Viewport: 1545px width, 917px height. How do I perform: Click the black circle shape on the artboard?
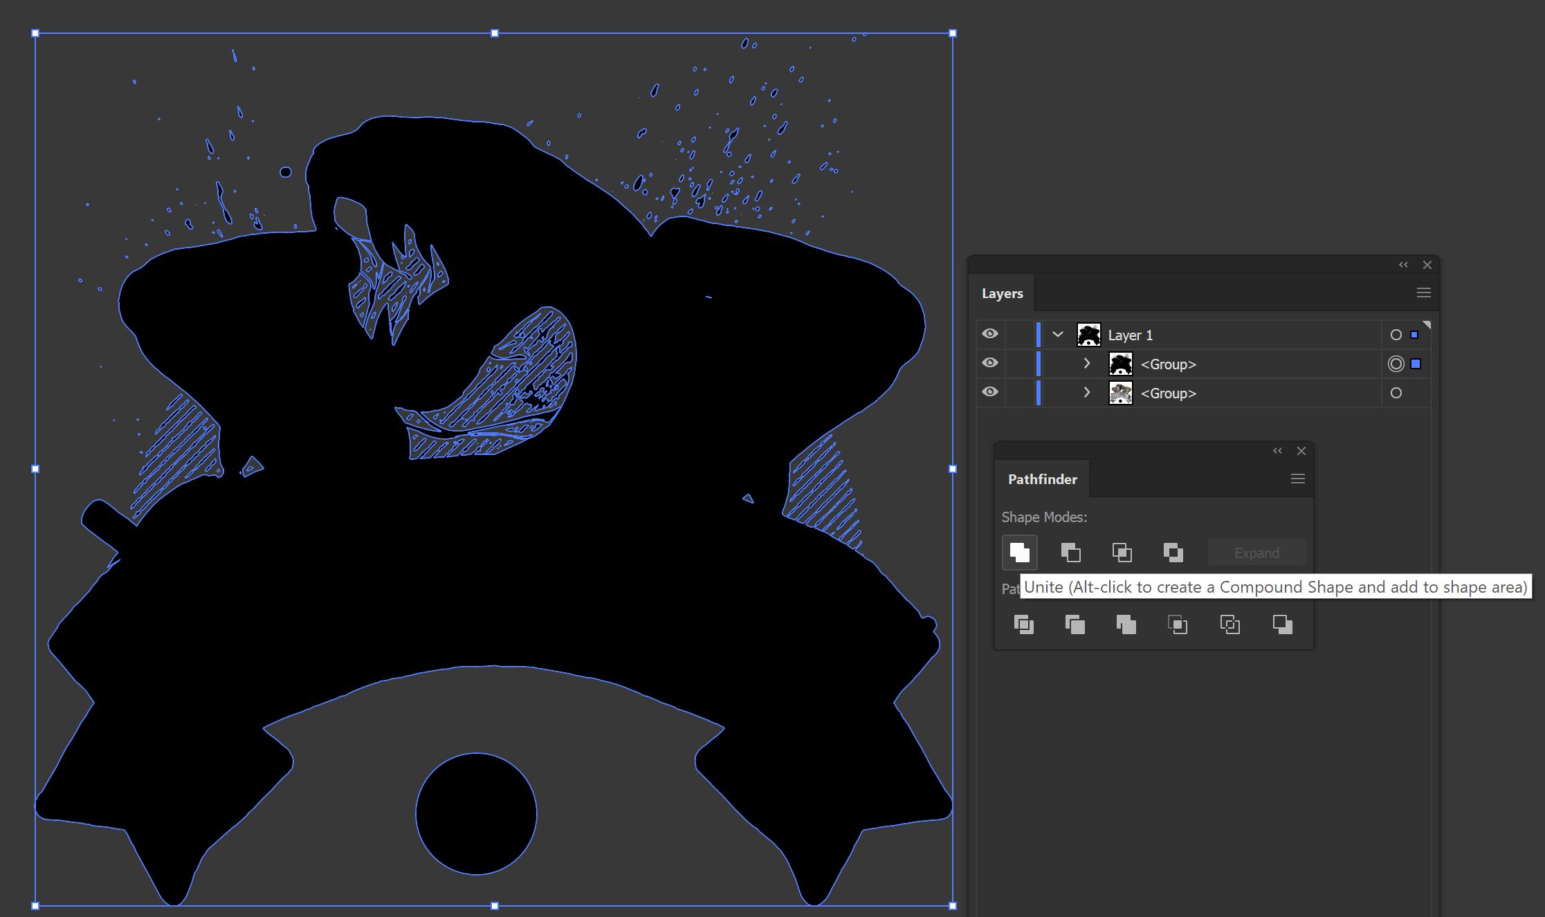476,813
